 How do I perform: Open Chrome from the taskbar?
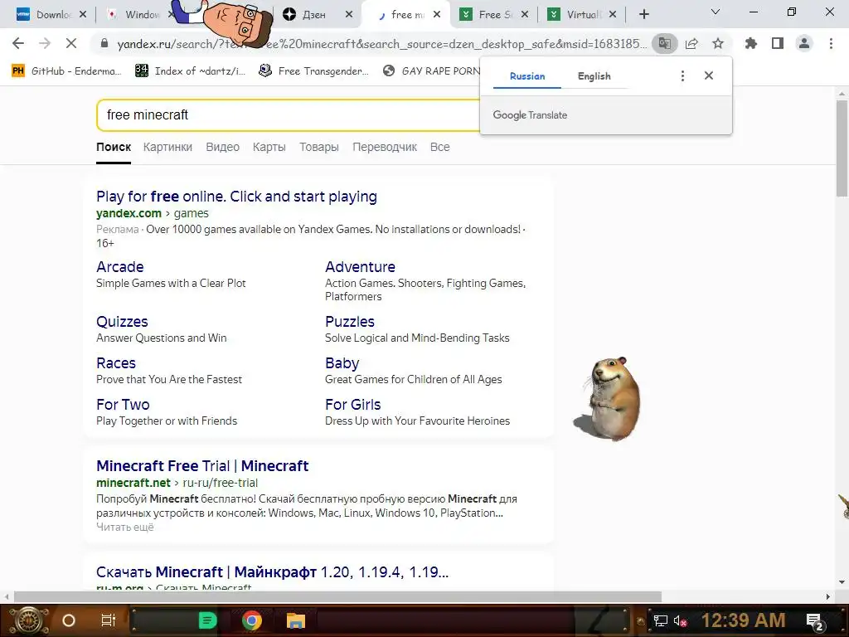tap(252, 620)
